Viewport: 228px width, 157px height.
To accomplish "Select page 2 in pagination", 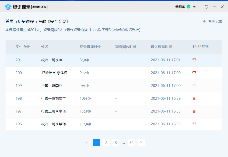I will (x=106, y=143).
